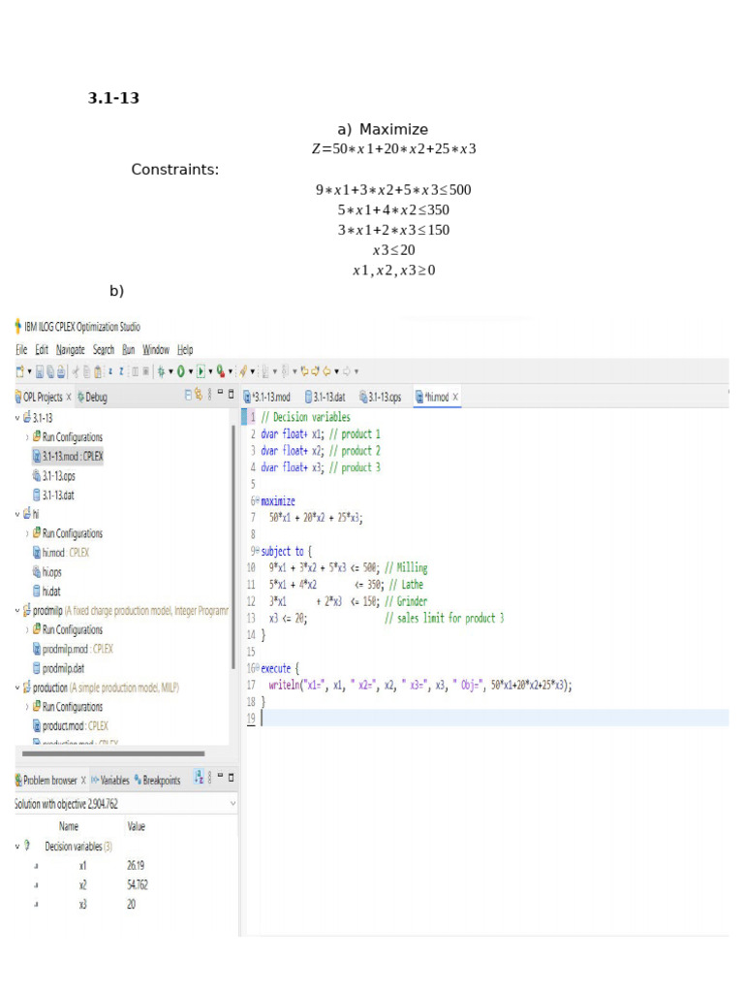This screenshot has height=993, width=744.
Task: Switch to the 3.1-13.mod editor tab
Action: (267, 397)
